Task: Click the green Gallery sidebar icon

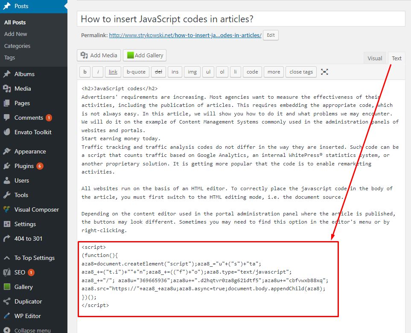Action: pos(7,287)
